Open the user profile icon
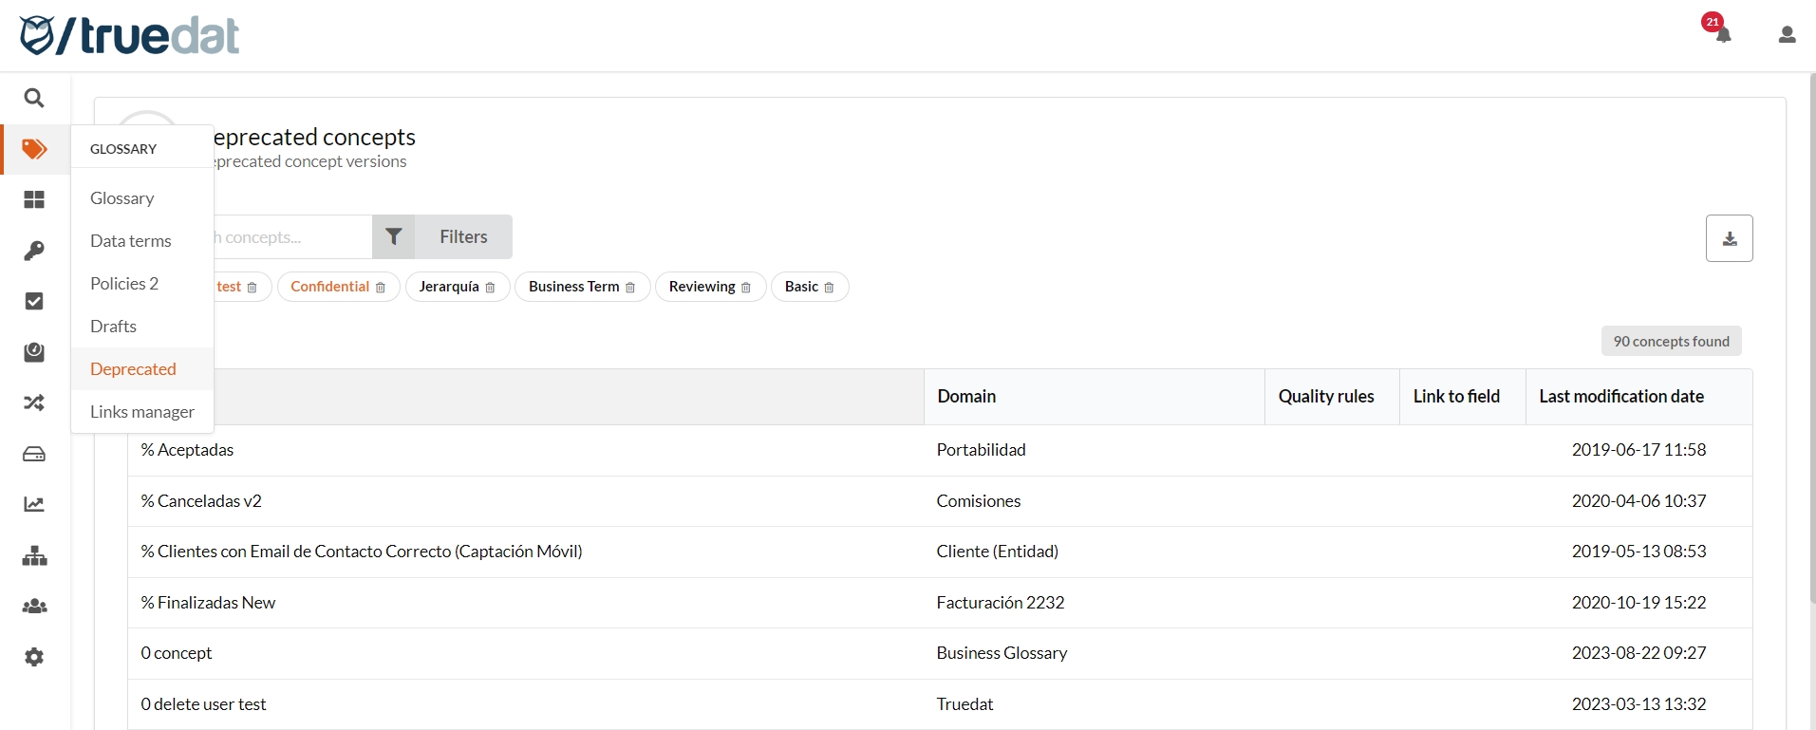1816x730 pixels. pos(1786,35)
